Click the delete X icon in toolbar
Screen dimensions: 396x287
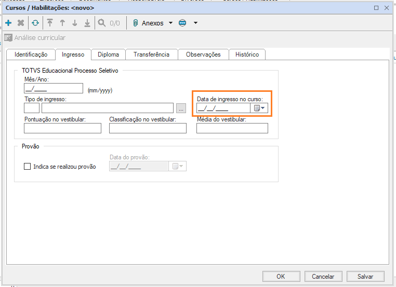21,23
